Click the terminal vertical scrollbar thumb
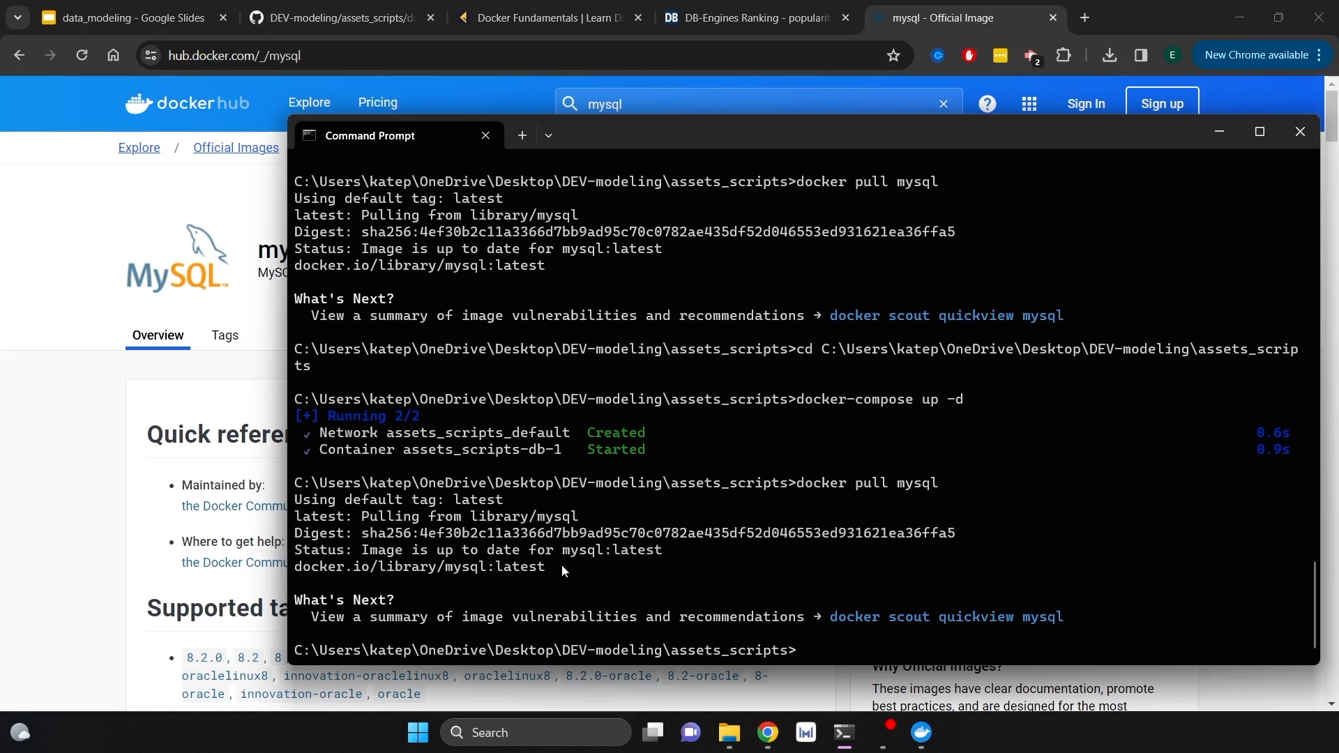The height and width of the screenshot is (753, 1339). [x=1315, y=604]
